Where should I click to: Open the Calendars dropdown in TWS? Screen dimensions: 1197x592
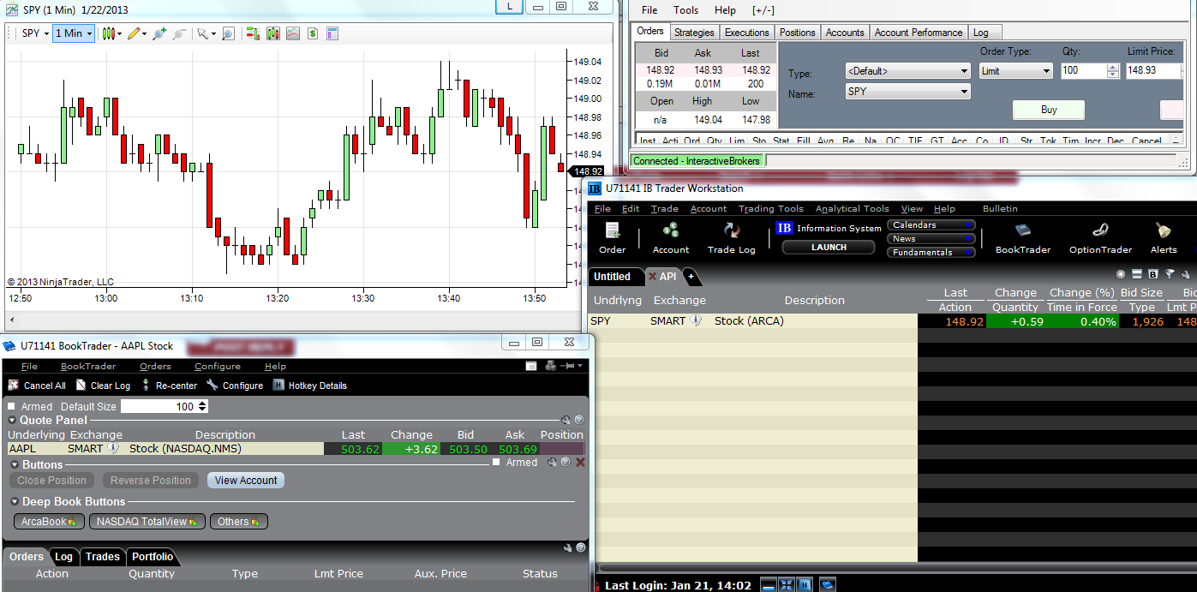(932, 225)
